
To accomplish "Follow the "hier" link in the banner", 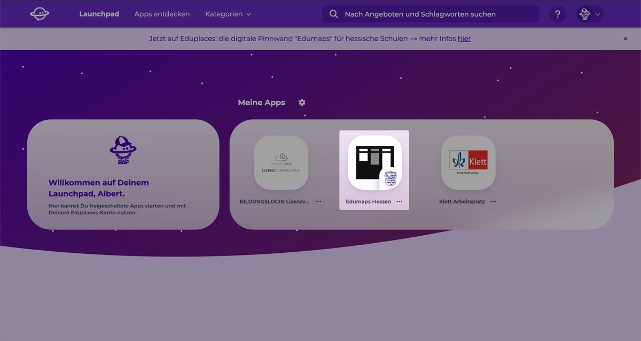I will pos(464,38).
